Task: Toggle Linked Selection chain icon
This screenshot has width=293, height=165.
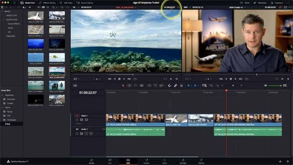Action: (175, 86)
